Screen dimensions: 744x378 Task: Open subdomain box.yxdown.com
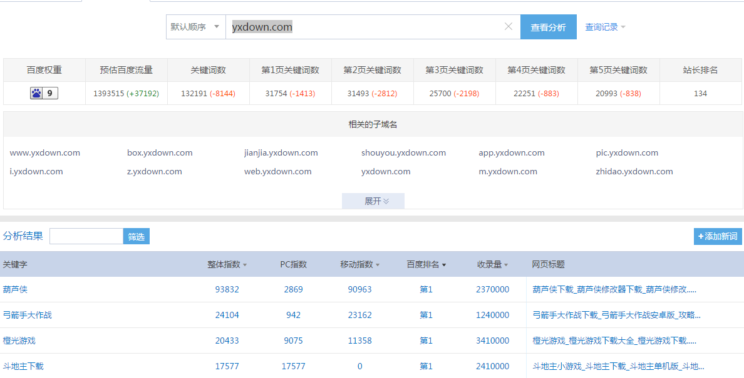(160, 153)
